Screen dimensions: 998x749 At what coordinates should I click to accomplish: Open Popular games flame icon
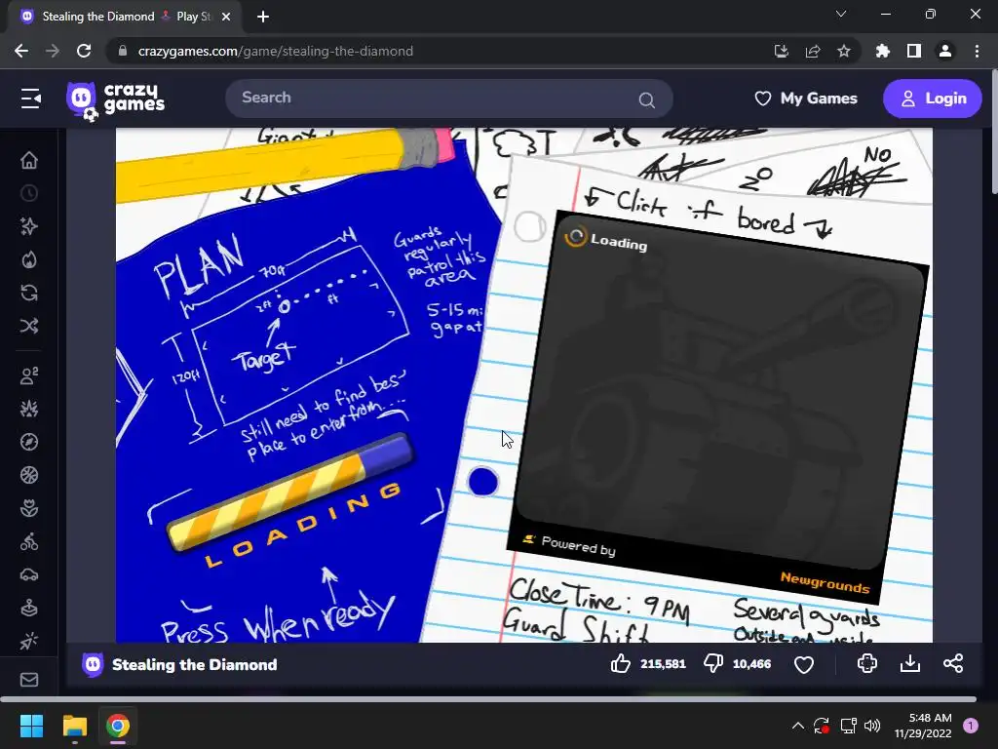[29, 259]
